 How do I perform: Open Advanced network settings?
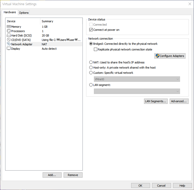pos(179,101)
